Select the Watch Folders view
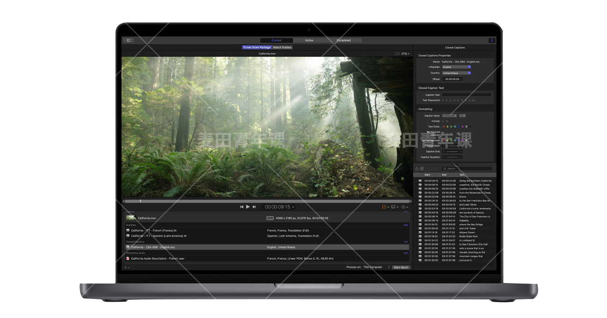 coord(282,48)
